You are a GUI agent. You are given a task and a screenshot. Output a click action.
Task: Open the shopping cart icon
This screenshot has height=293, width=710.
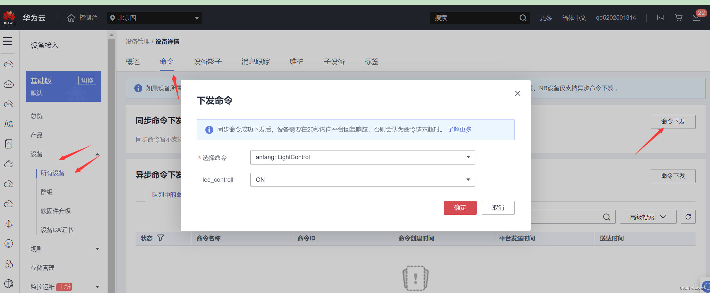tap(679, 18)
